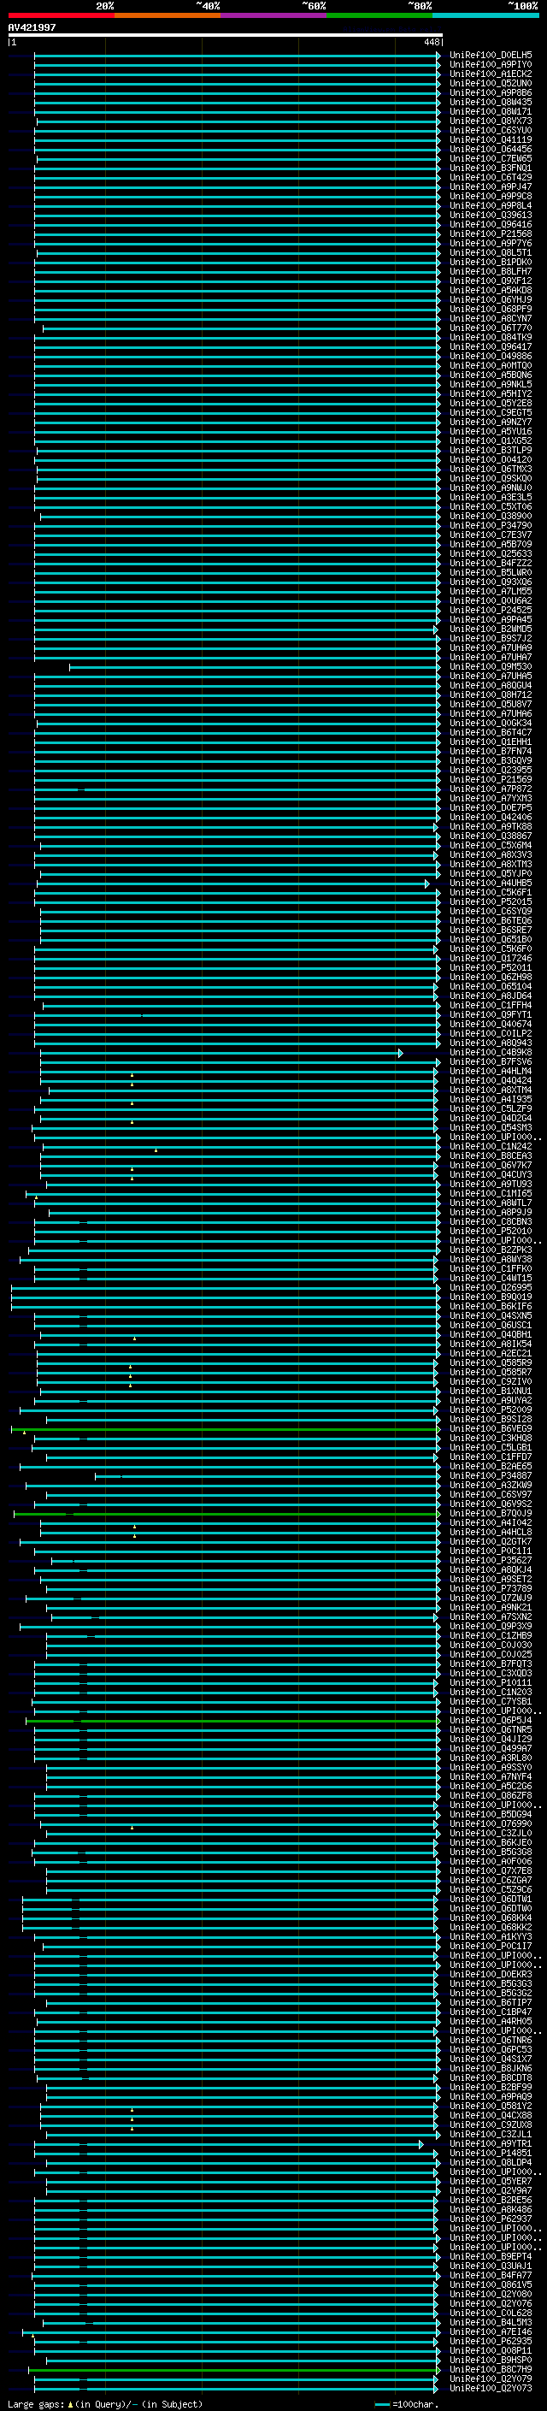Click the red 20% identity legend bar

(x=61, y=15)
